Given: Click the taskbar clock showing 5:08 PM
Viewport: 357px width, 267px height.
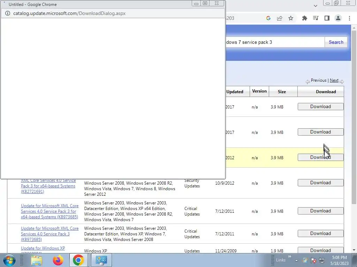Looking at the screenshot, I should point(340,260).
